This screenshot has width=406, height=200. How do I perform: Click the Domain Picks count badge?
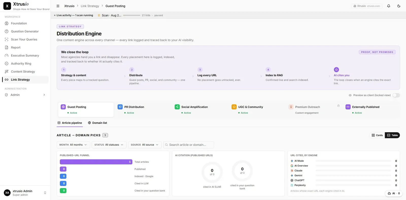[x=105, y=135]
